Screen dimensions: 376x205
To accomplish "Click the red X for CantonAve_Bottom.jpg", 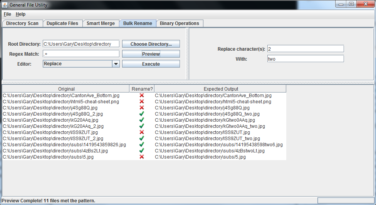I will point(142,96).
